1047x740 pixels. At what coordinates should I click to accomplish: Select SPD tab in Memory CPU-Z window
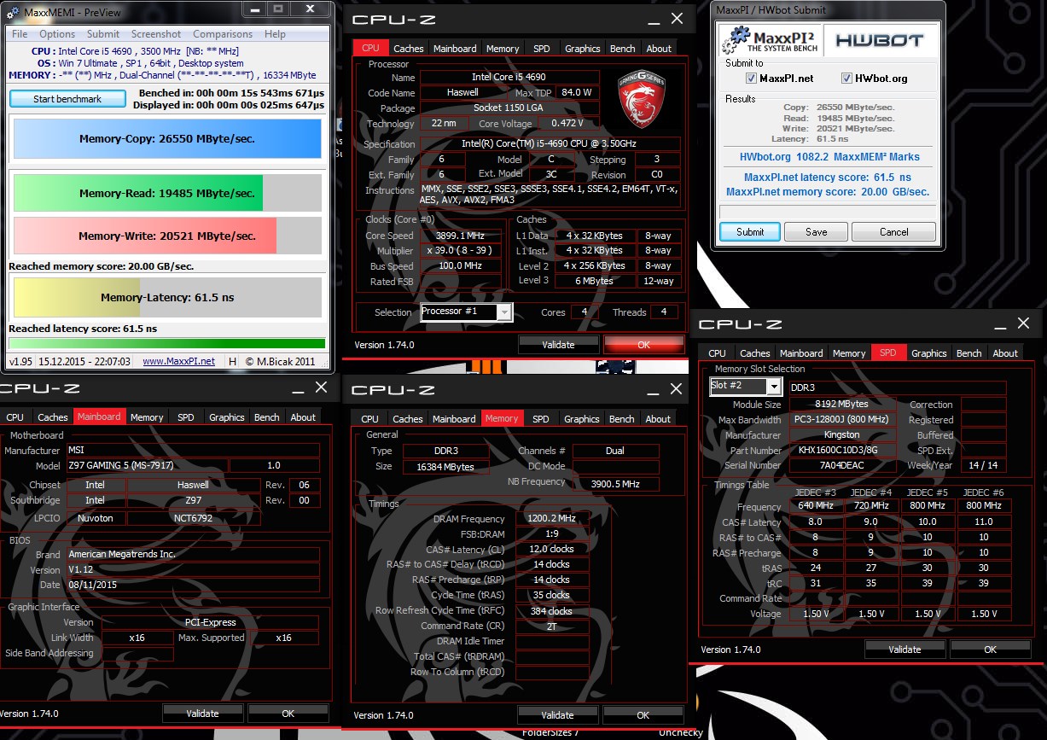pos(541,419)
